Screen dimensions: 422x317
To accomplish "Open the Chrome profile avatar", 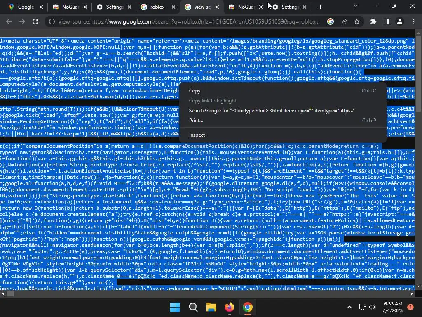I will click(400, 21).
